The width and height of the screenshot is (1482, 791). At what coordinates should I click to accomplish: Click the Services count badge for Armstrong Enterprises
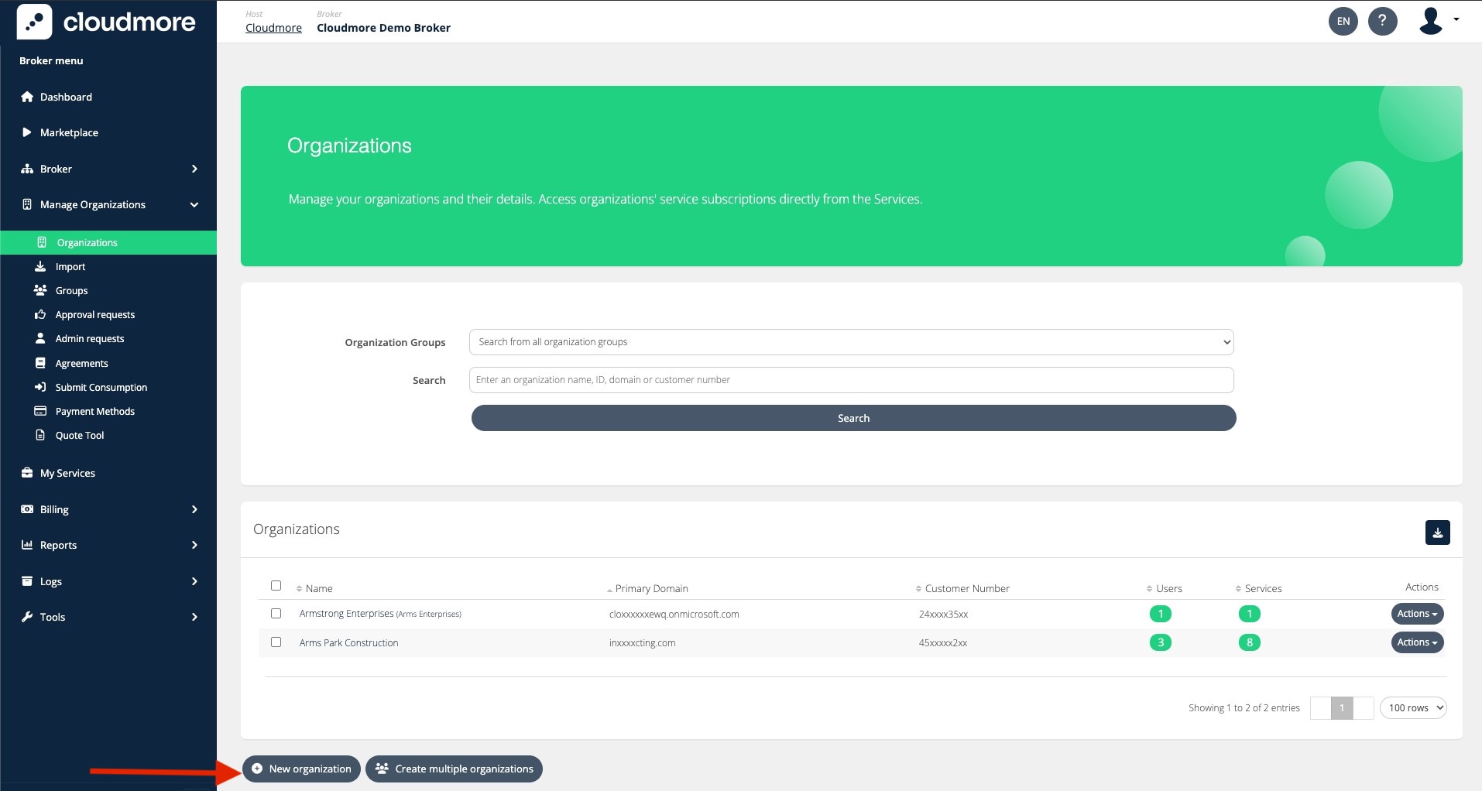1249,614
